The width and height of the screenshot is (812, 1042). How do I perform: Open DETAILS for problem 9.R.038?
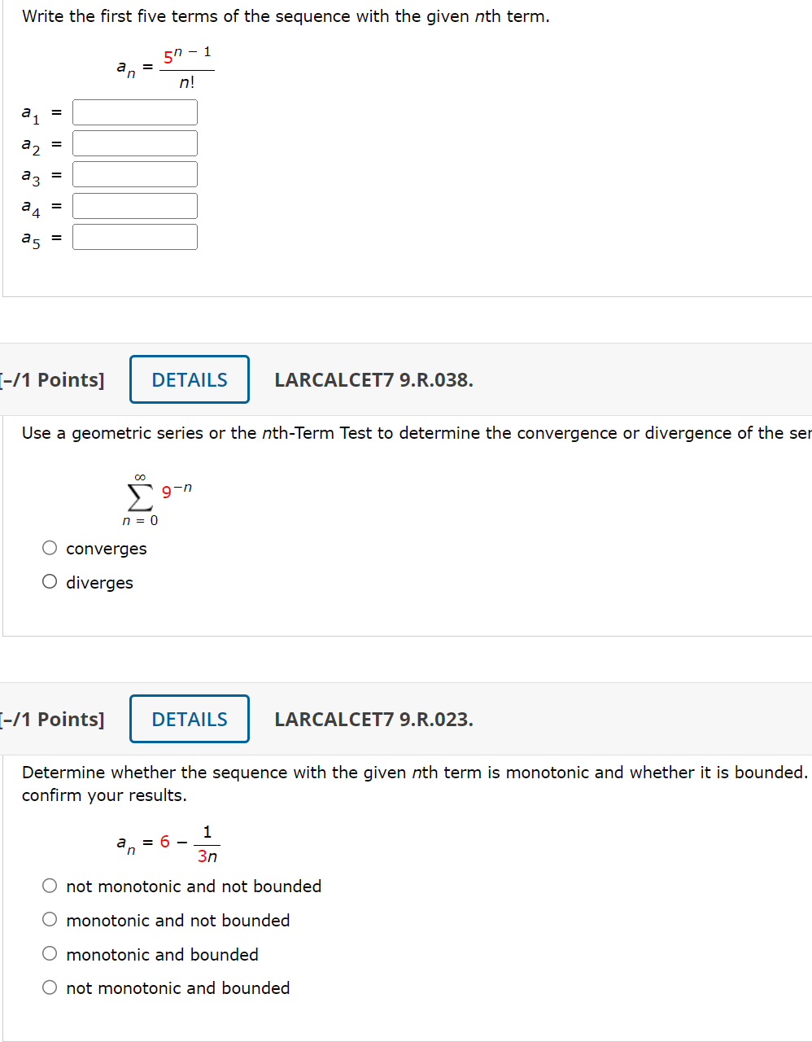tap(189, 379)
